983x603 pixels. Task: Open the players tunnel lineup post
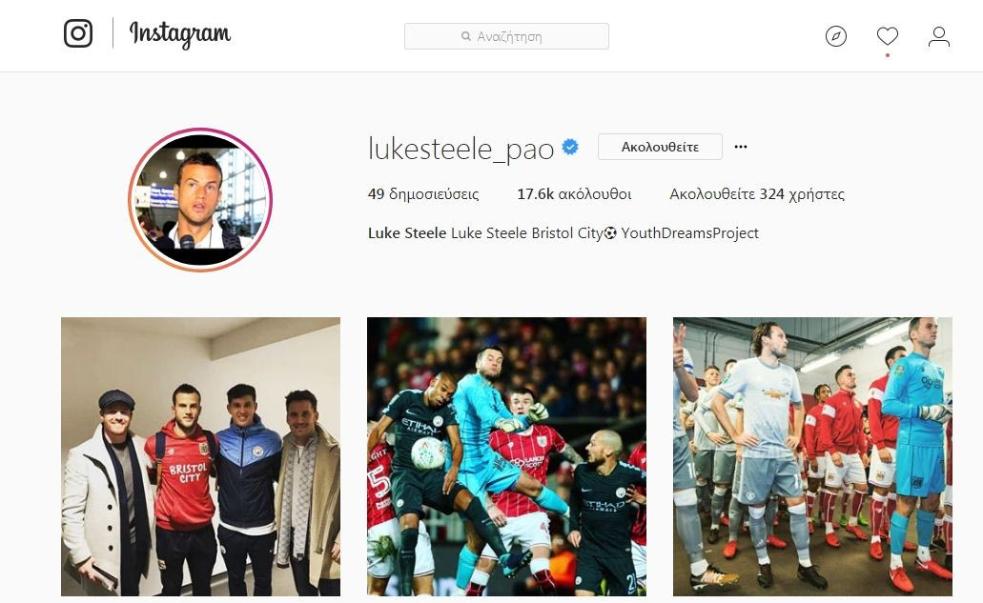point(812,456)
